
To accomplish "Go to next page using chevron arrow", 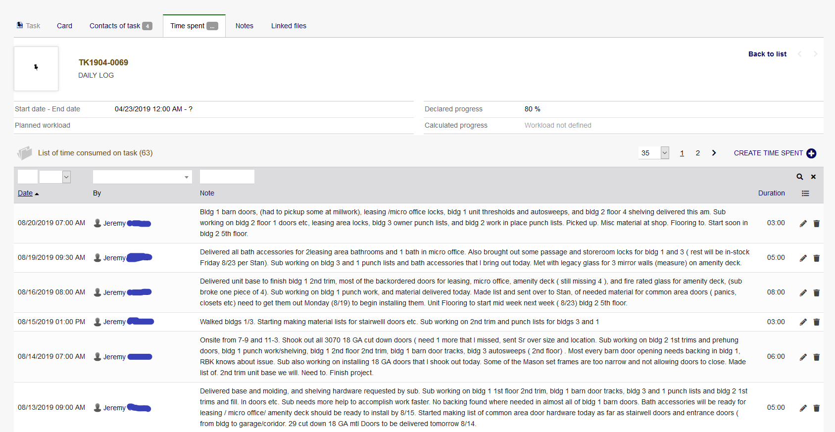I will click(714, 153).
